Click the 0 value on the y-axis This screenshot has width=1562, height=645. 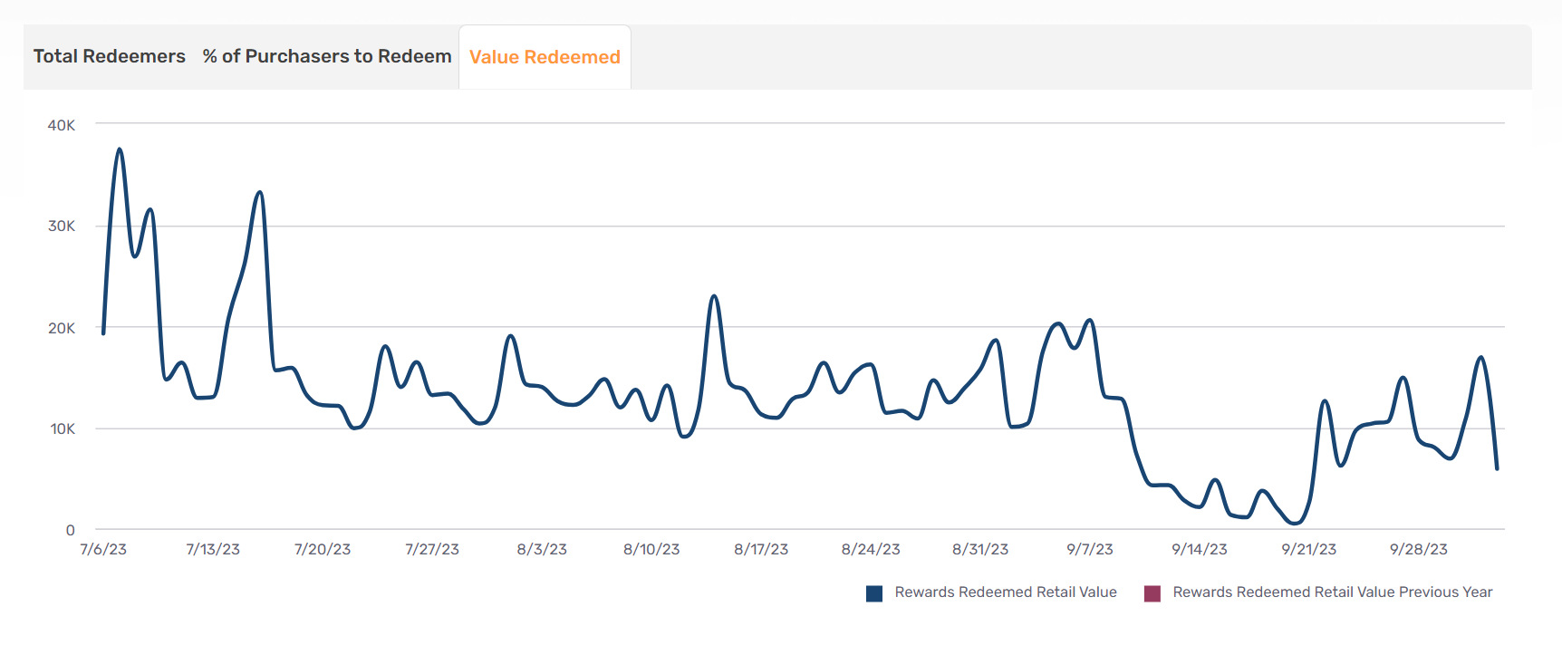(70, 530)
